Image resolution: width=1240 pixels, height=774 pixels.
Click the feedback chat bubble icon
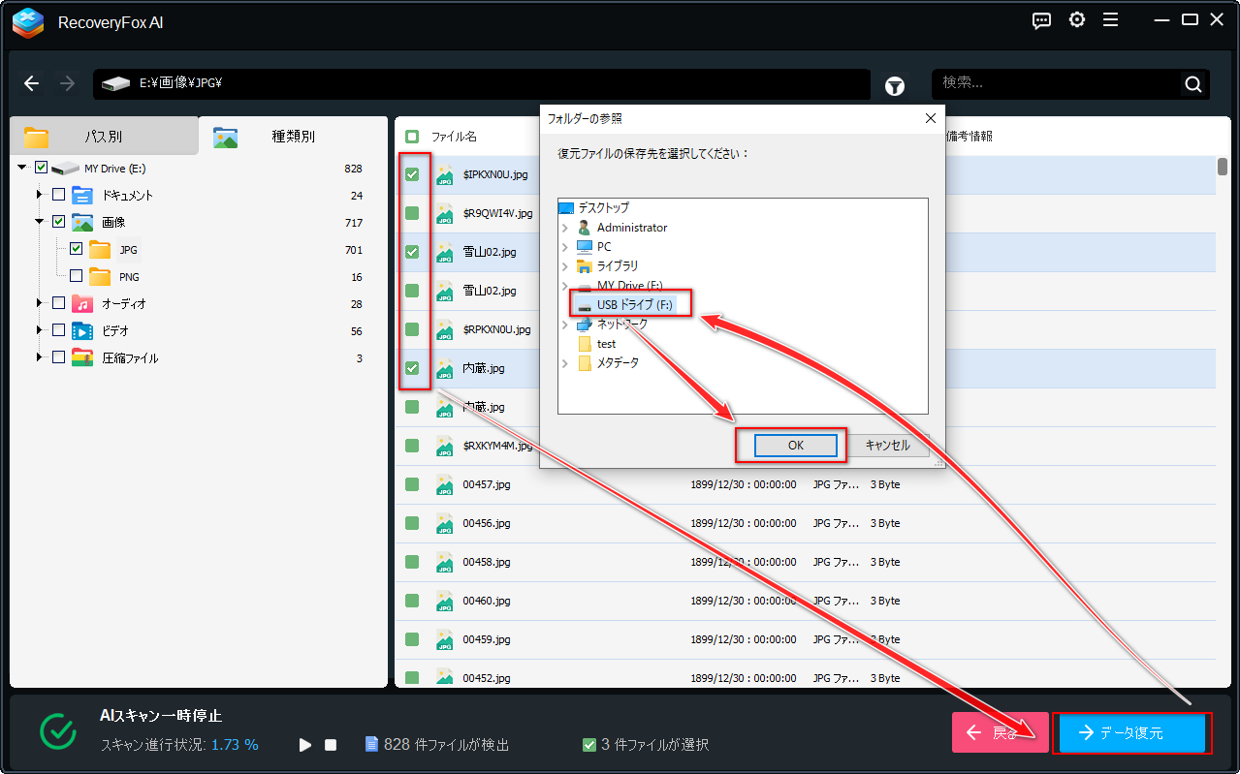pyautogui.click(x=1041, y=21)
